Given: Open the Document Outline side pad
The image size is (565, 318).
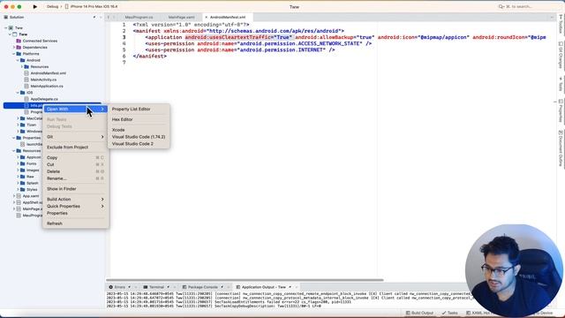Looking at the screenshot, I should 561,148.
